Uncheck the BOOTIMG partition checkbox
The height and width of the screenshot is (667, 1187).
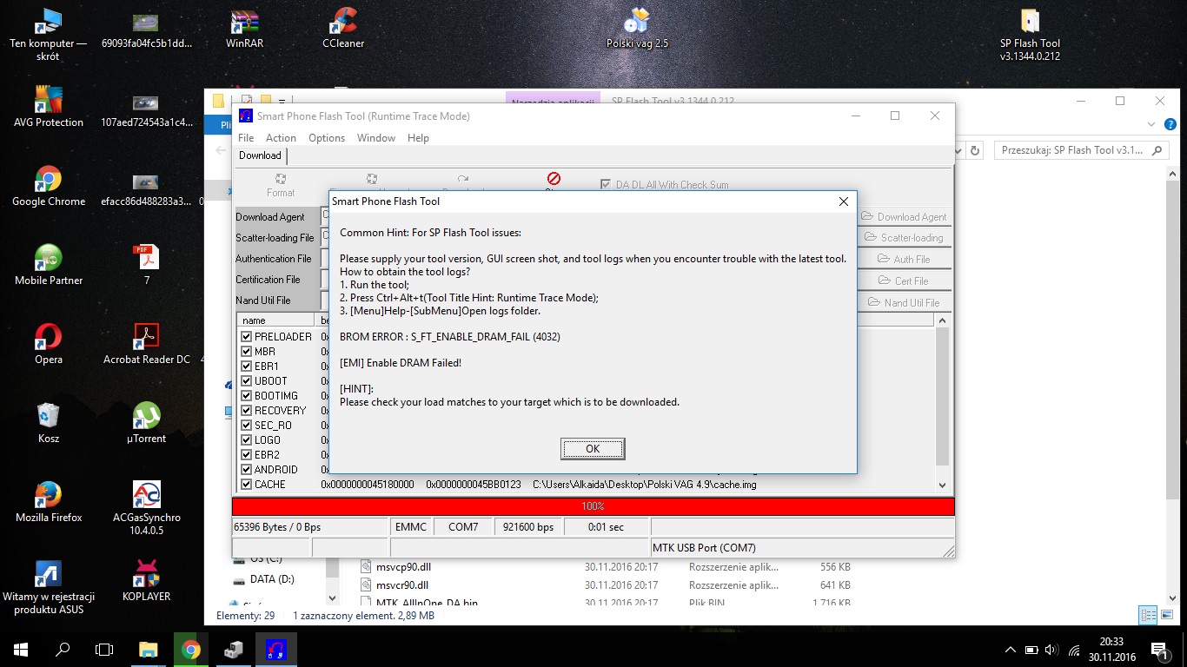(247, 396)
